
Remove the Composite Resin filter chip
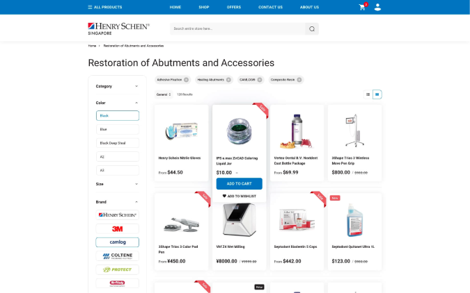299,80
